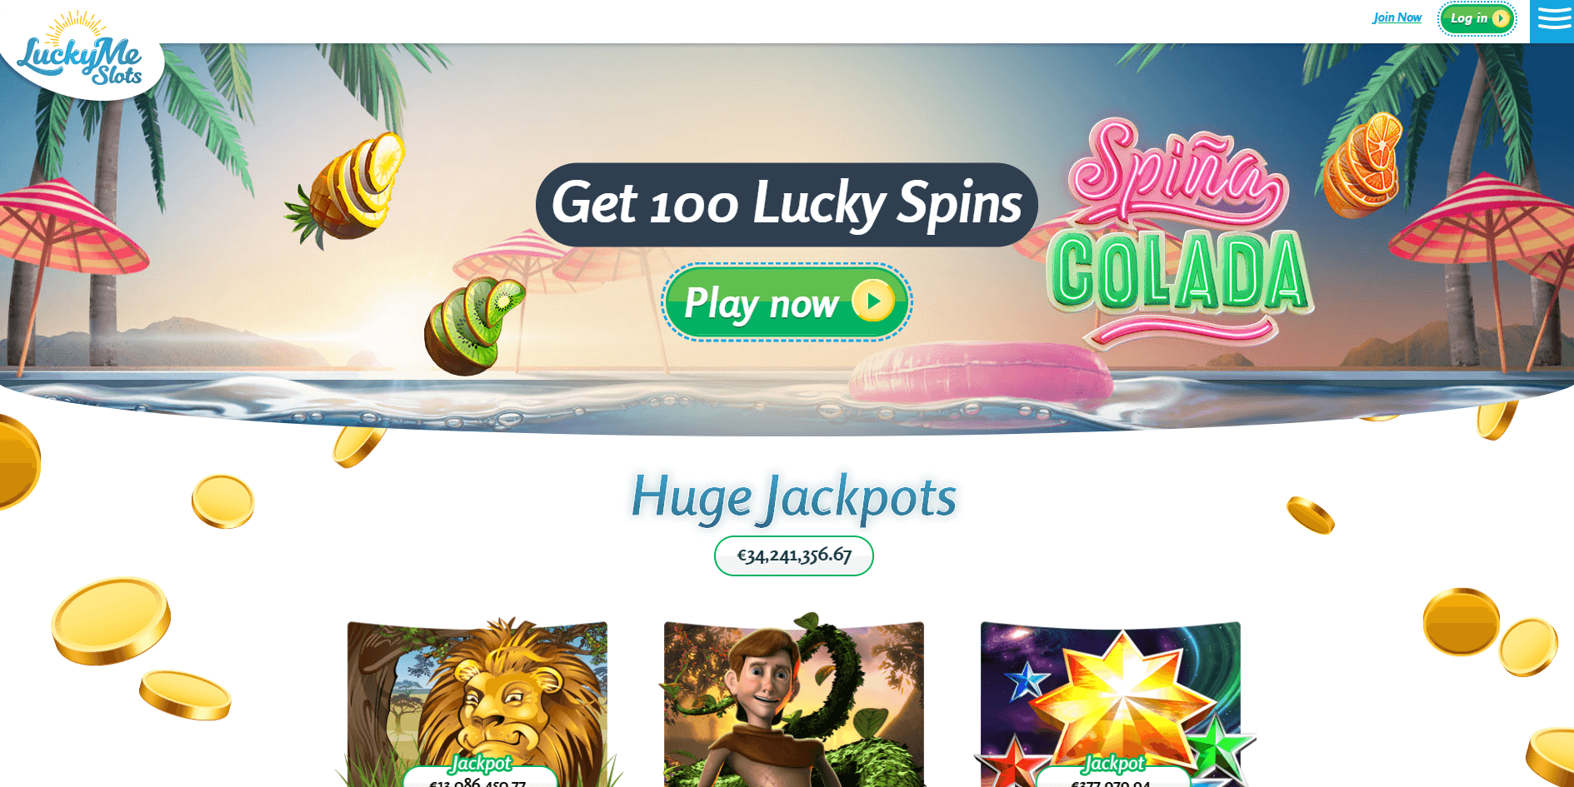Click the yellow play arrow in Play now
This screenshot has width=1574, height=787.
pos(873,301)
